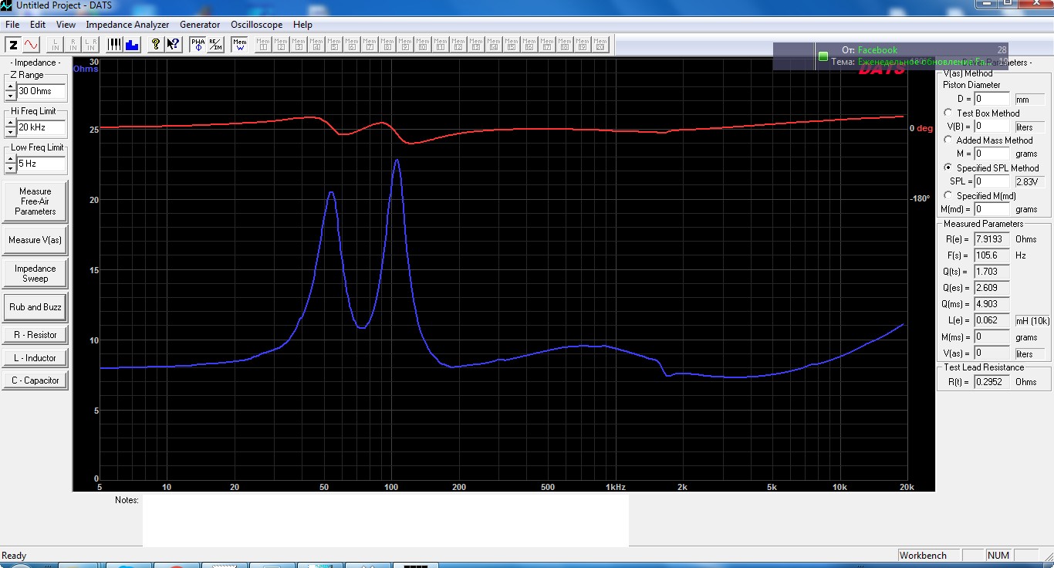This screenshot has height=568, width=1054.
Task: Click the Piston Diameter D input field
Action: click(x=992, y=99)
